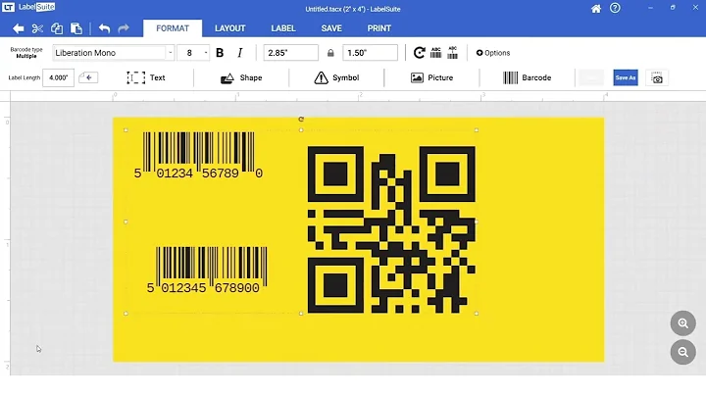Select the bottom barcode 5 012345 678900

click(207, 270)
